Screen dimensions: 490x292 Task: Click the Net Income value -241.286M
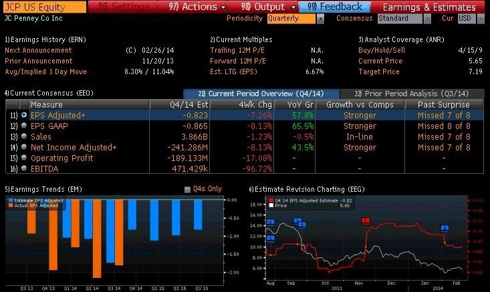(187, 148)
